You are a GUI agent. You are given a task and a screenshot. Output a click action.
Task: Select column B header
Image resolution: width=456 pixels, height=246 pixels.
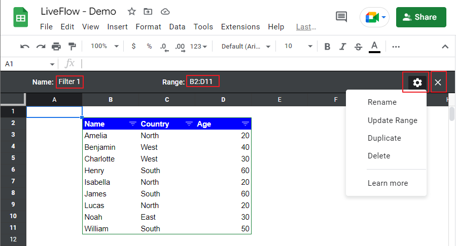pos(111,100)
